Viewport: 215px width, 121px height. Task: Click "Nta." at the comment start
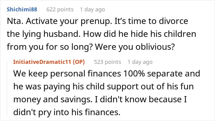15,21
